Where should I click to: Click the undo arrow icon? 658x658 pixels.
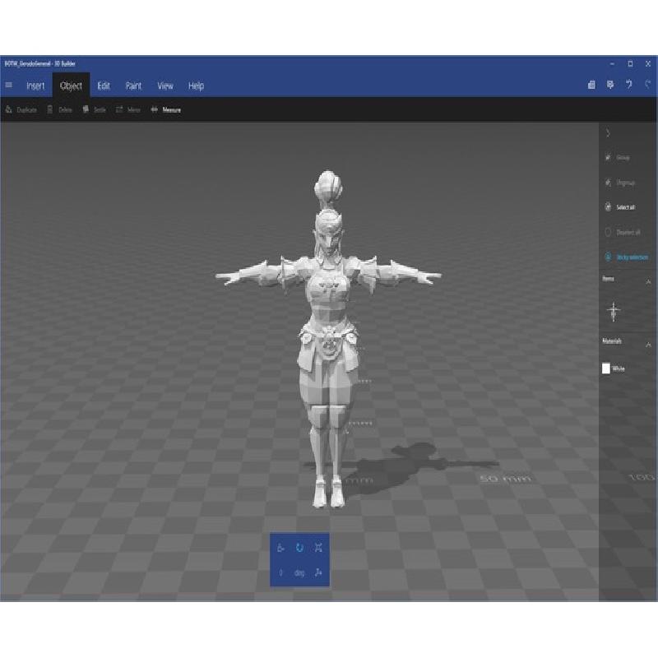(628, 85)
